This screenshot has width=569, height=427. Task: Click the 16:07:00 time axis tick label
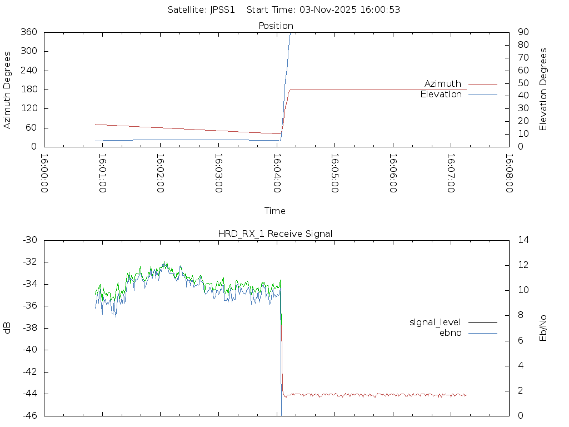pos(451,173)
